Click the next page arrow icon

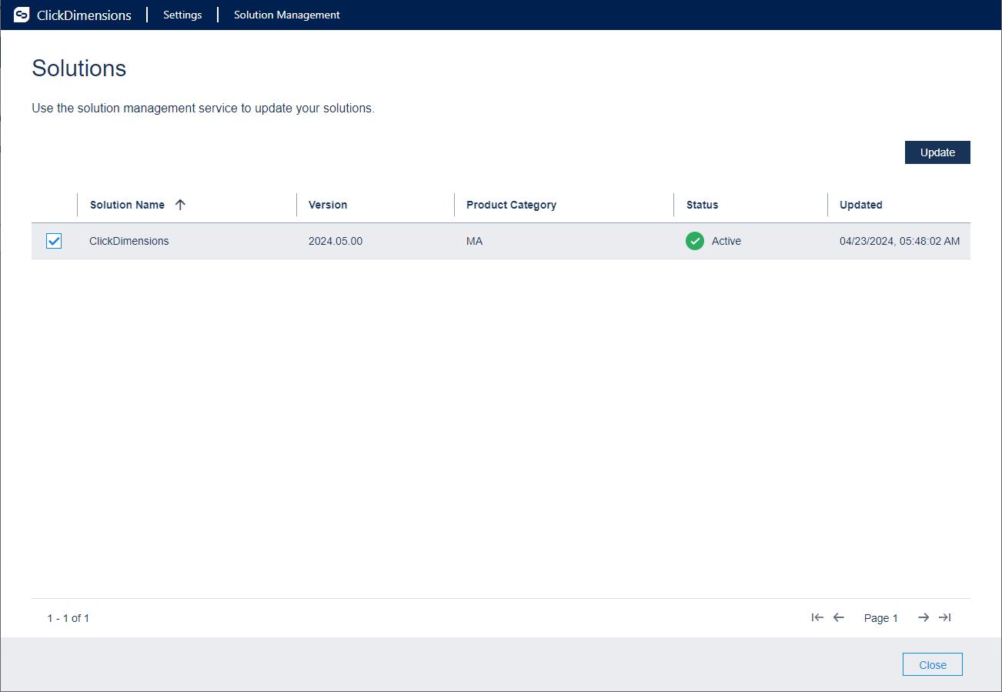click(924, 617)
